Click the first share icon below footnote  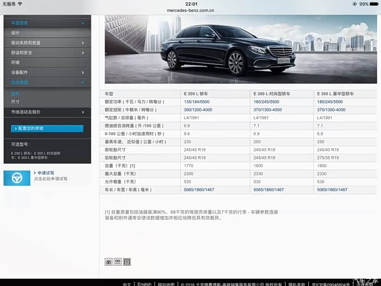point(108,262)
